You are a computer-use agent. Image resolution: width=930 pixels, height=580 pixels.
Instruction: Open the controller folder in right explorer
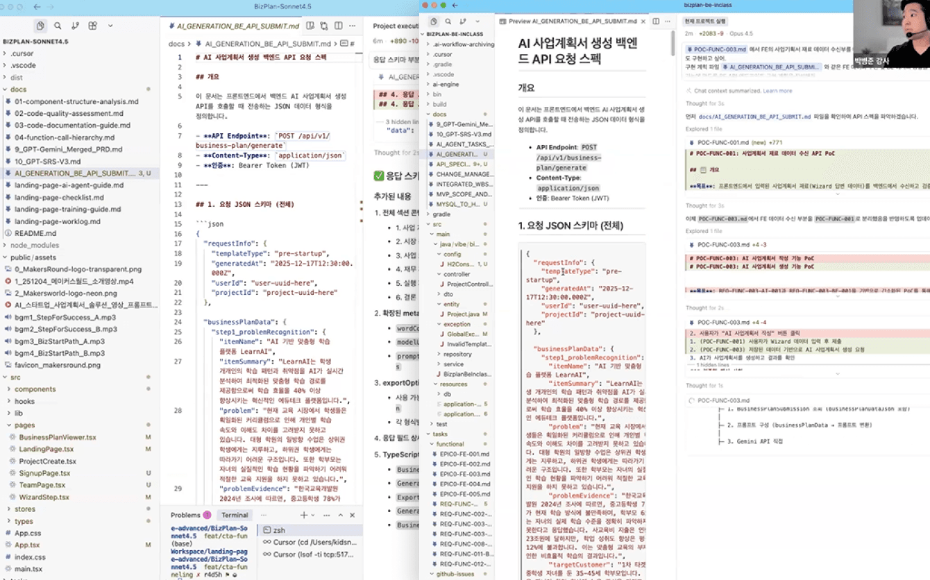pyautogui.click(x=457, y=274)
